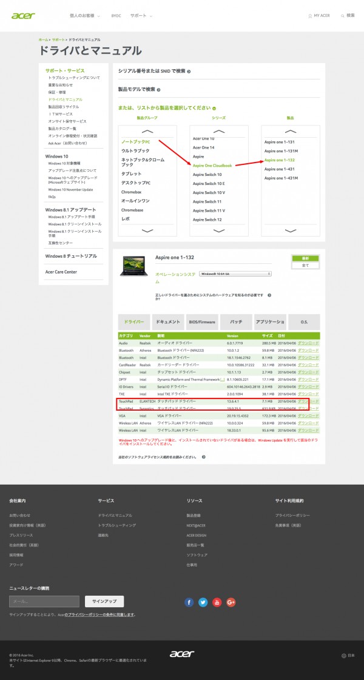Select タブレット product group

(x=131, y=173)
